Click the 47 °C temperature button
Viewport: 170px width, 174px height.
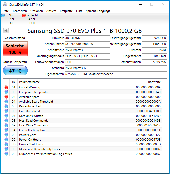15,71
